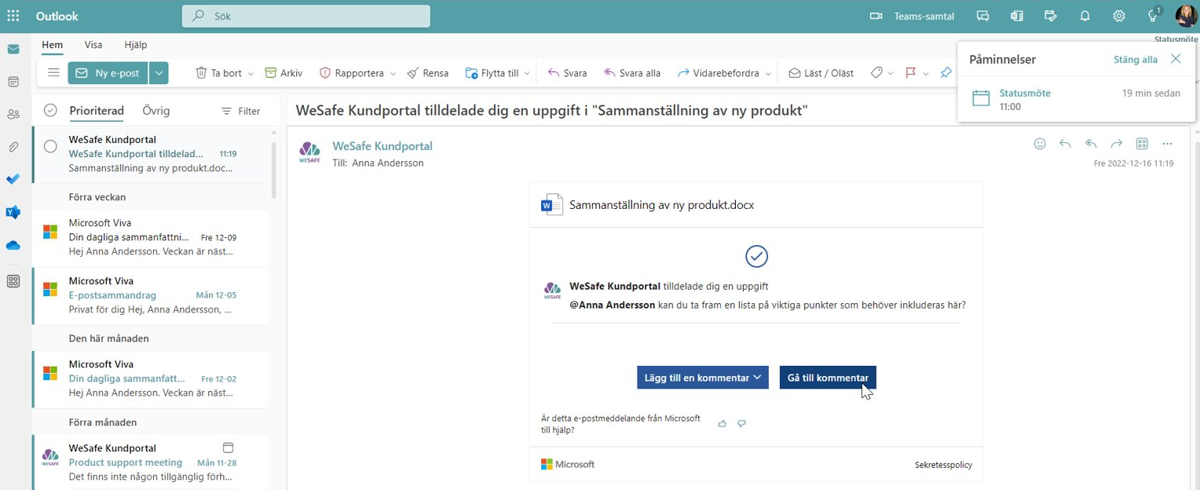Viewport: 1200px width, 490px height.
Task: Open the To Do checkmark app
Action: (13, 179)
